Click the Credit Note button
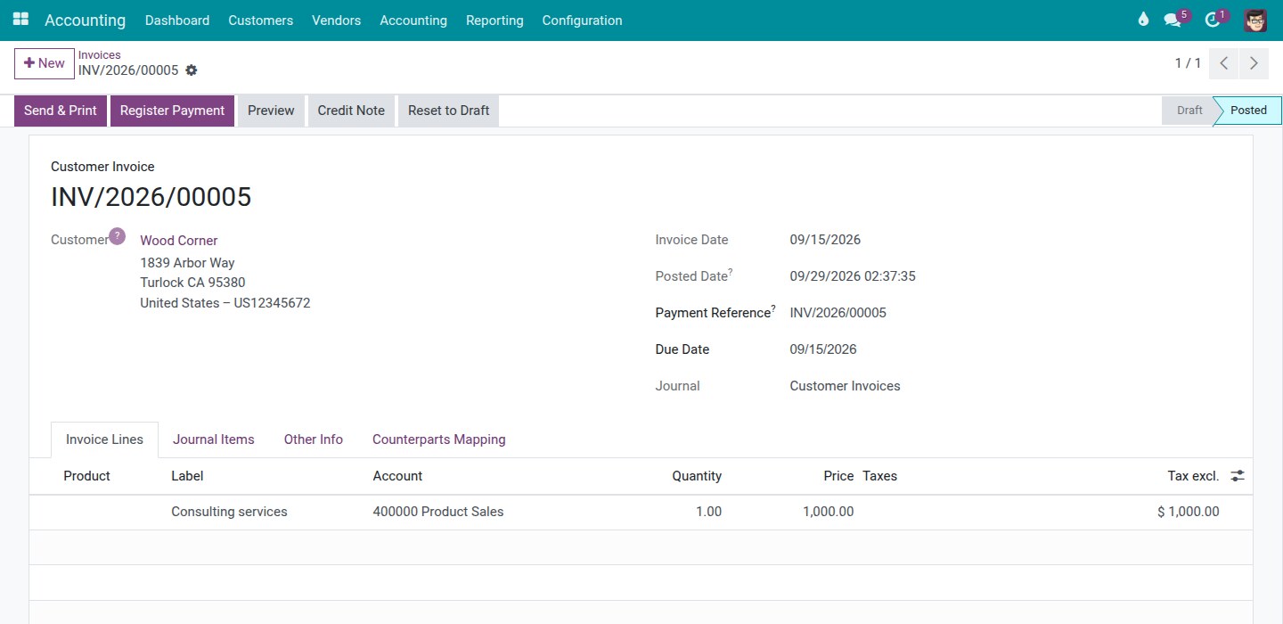Viewport: 1283px width, 624px height. tap(351, 111)
